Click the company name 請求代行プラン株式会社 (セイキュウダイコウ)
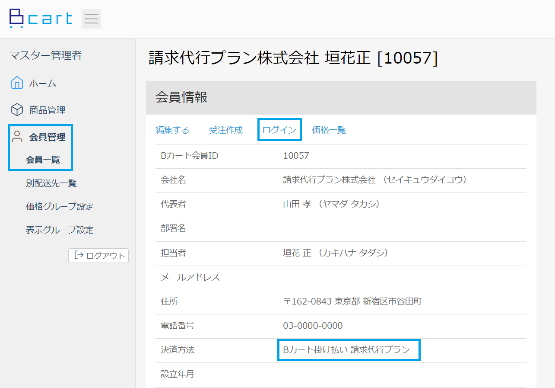 [375, 180]
